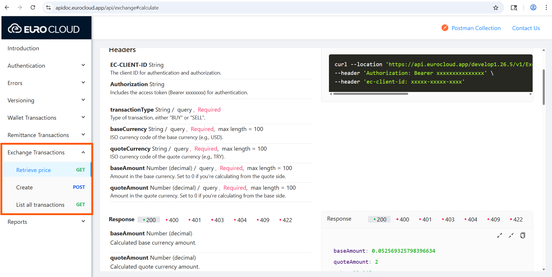Expand Wallet Transactions chevron

point(83,117)
